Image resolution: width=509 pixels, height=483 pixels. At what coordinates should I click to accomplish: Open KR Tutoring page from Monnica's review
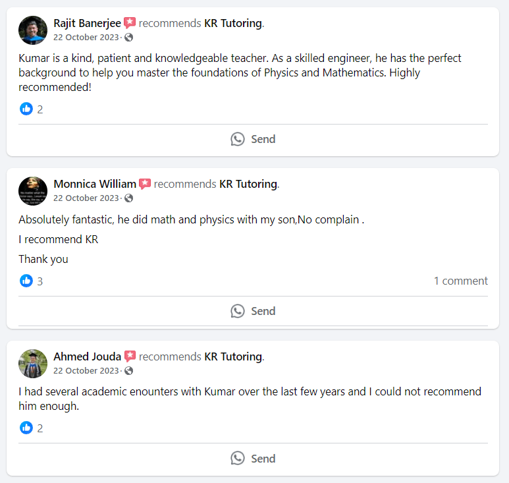[x=248, y=184]
